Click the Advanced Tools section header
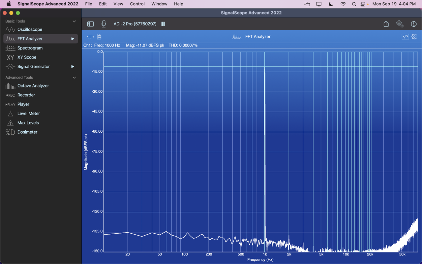This screenshot has width=422, height=264. click(19, 78)
